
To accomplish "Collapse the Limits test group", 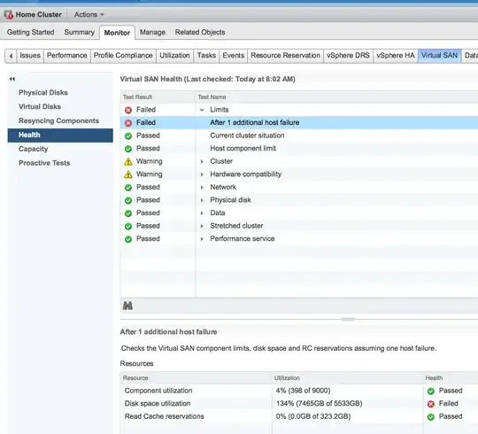I will (x=202, y=110).
